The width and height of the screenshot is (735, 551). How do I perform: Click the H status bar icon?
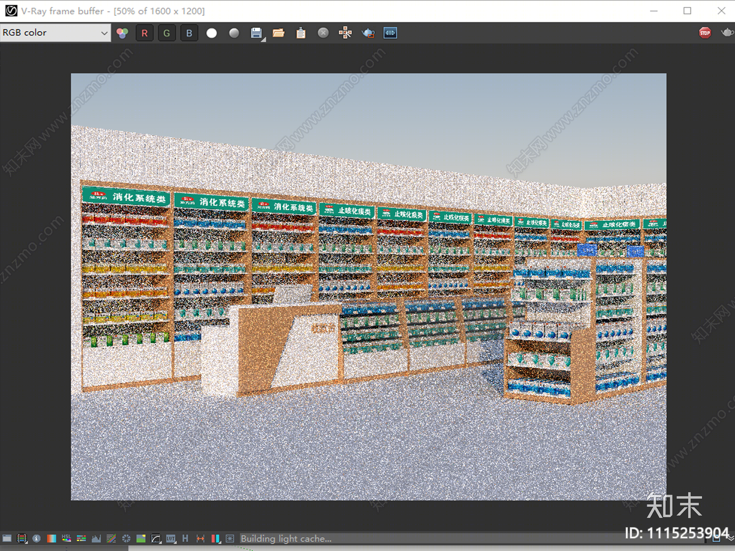[x=185, y=538]
